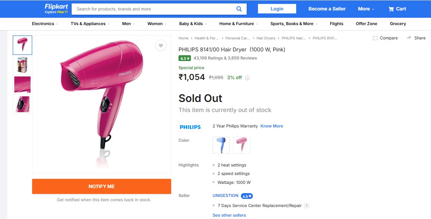Expand the Home & Furniture menu
This screenshot has height=219, width=431.
[x=239, y=24]
